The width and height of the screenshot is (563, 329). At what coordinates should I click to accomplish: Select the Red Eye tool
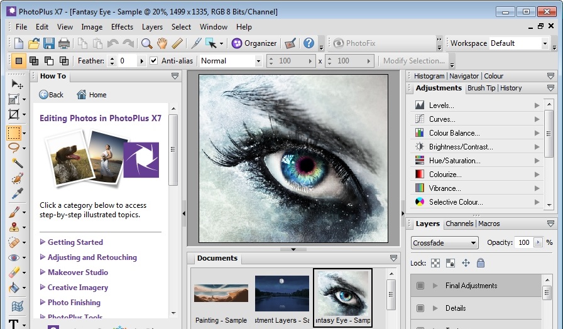(x=14, y=257)
